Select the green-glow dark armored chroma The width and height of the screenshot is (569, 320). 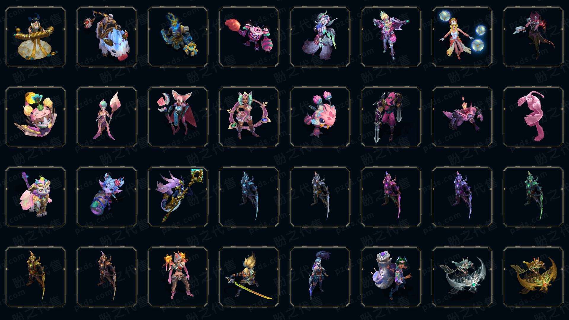click(533, 197)
